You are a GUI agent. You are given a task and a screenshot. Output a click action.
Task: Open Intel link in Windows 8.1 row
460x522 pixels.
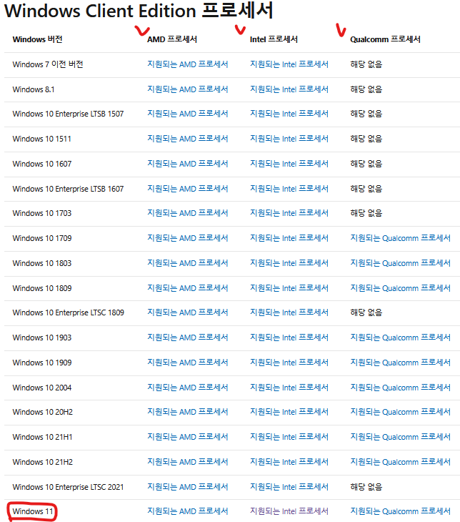point(289,89)
